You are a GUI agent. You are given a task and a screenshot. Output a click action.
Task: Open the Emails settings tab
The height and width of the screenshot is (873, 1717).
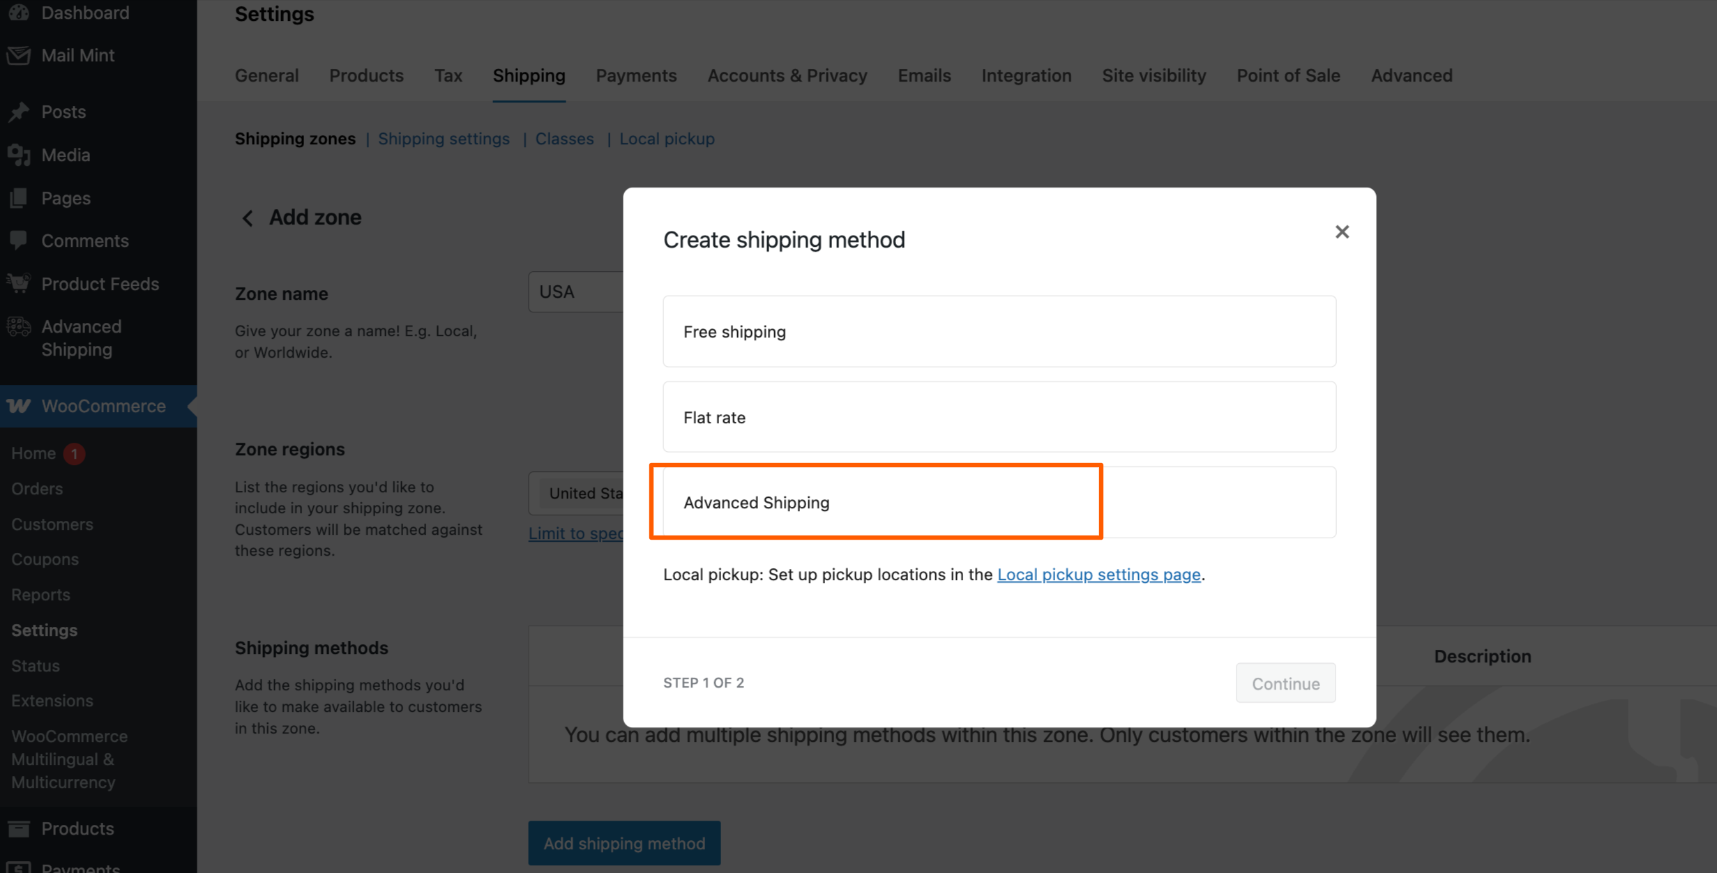coord(924,75)
